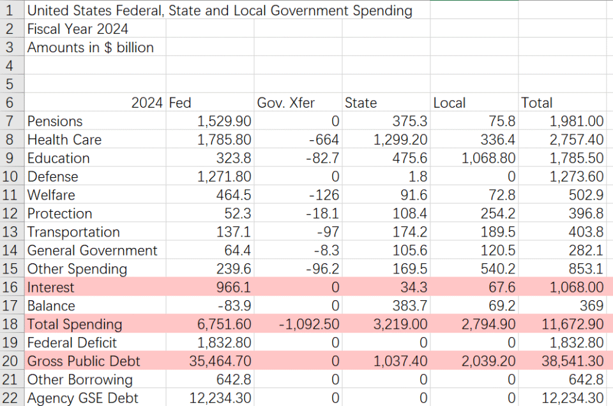
Task: Click the 'Local' heading cell
Action: coord(474,102)
